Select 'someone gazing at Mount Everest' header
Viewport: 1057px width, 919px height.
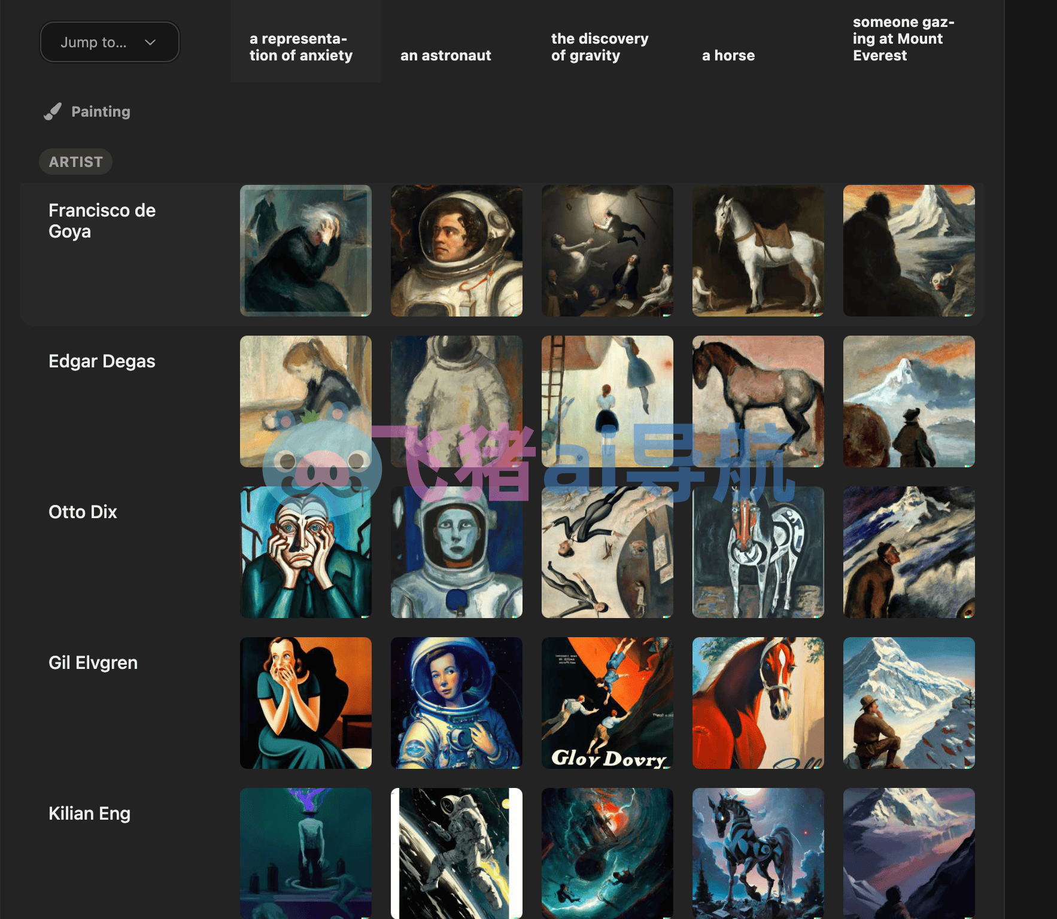pyautogui.click(x=904, y=39)
